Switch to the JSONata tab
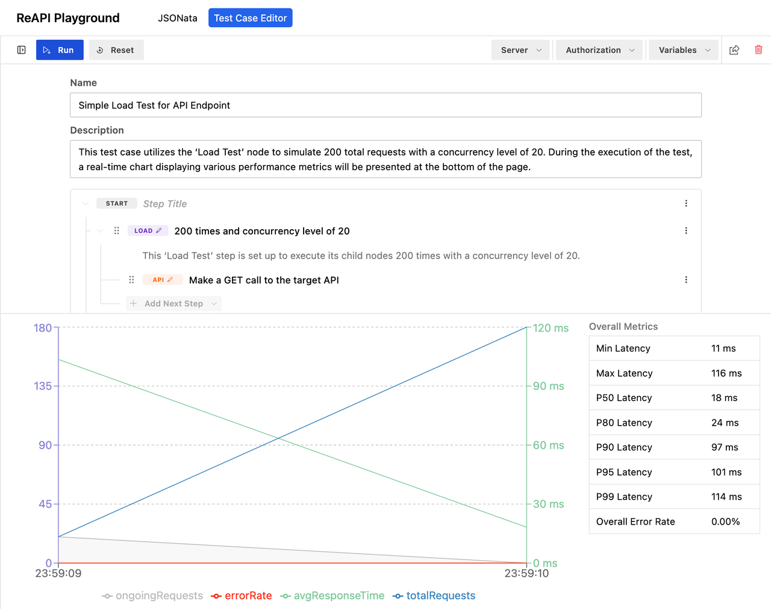Screen dimensions: 771x609 (x=178, y=18)
